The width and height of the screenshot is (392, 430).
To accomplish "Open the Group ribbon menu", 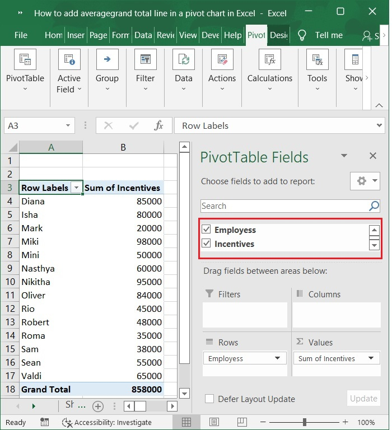I will point(107,70).
